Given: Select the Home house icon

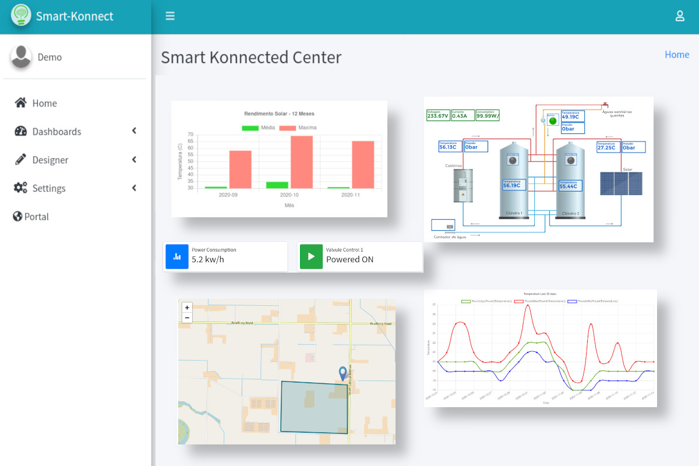Looking at the screenshot, I should (x=21, y=103).
